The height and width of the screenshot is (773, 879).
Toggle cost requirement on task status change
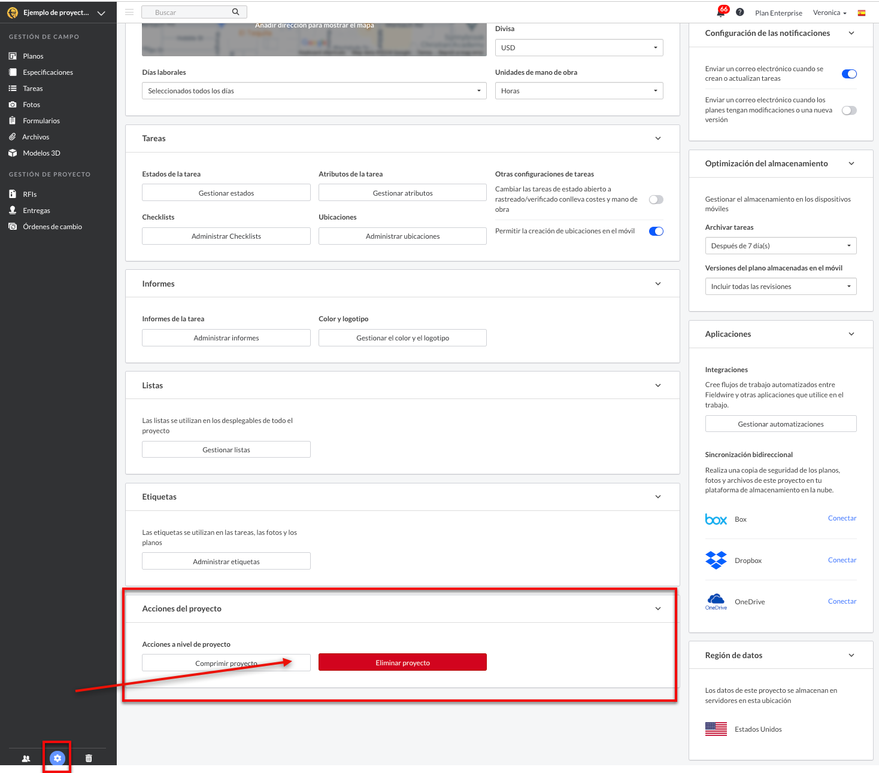pos(656,200)
